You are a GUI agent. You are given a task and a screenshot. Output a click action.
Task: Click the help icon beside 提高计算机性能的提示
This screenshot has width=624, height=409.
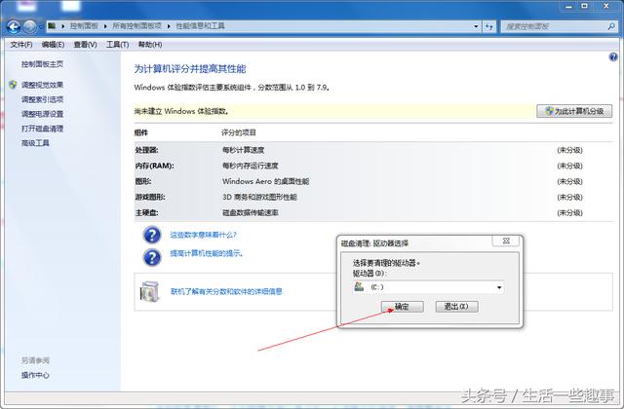point(152,257)
